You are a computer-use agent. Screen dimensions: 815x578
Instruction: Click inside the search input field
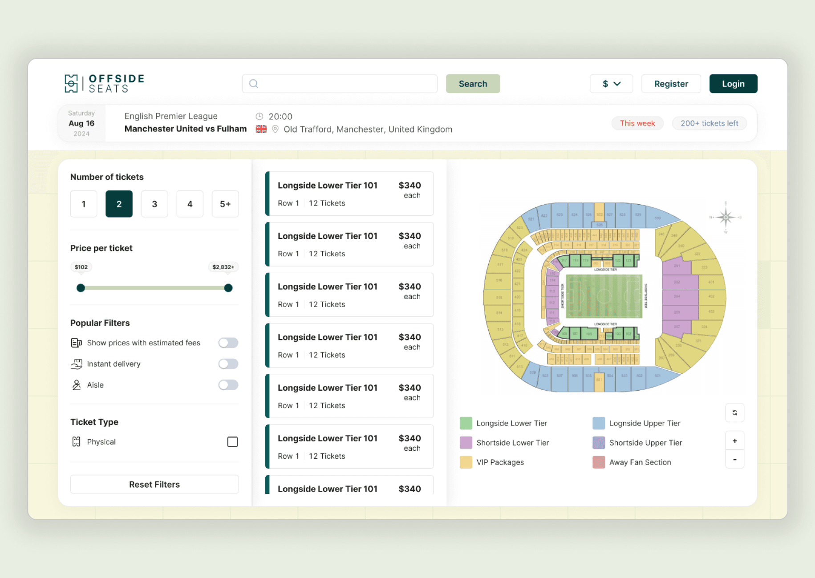340,83
